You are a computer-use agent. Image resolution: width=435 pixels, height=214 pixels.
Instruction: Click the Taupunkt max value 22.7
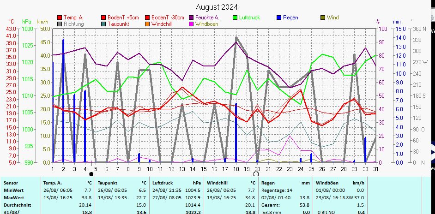141,198
